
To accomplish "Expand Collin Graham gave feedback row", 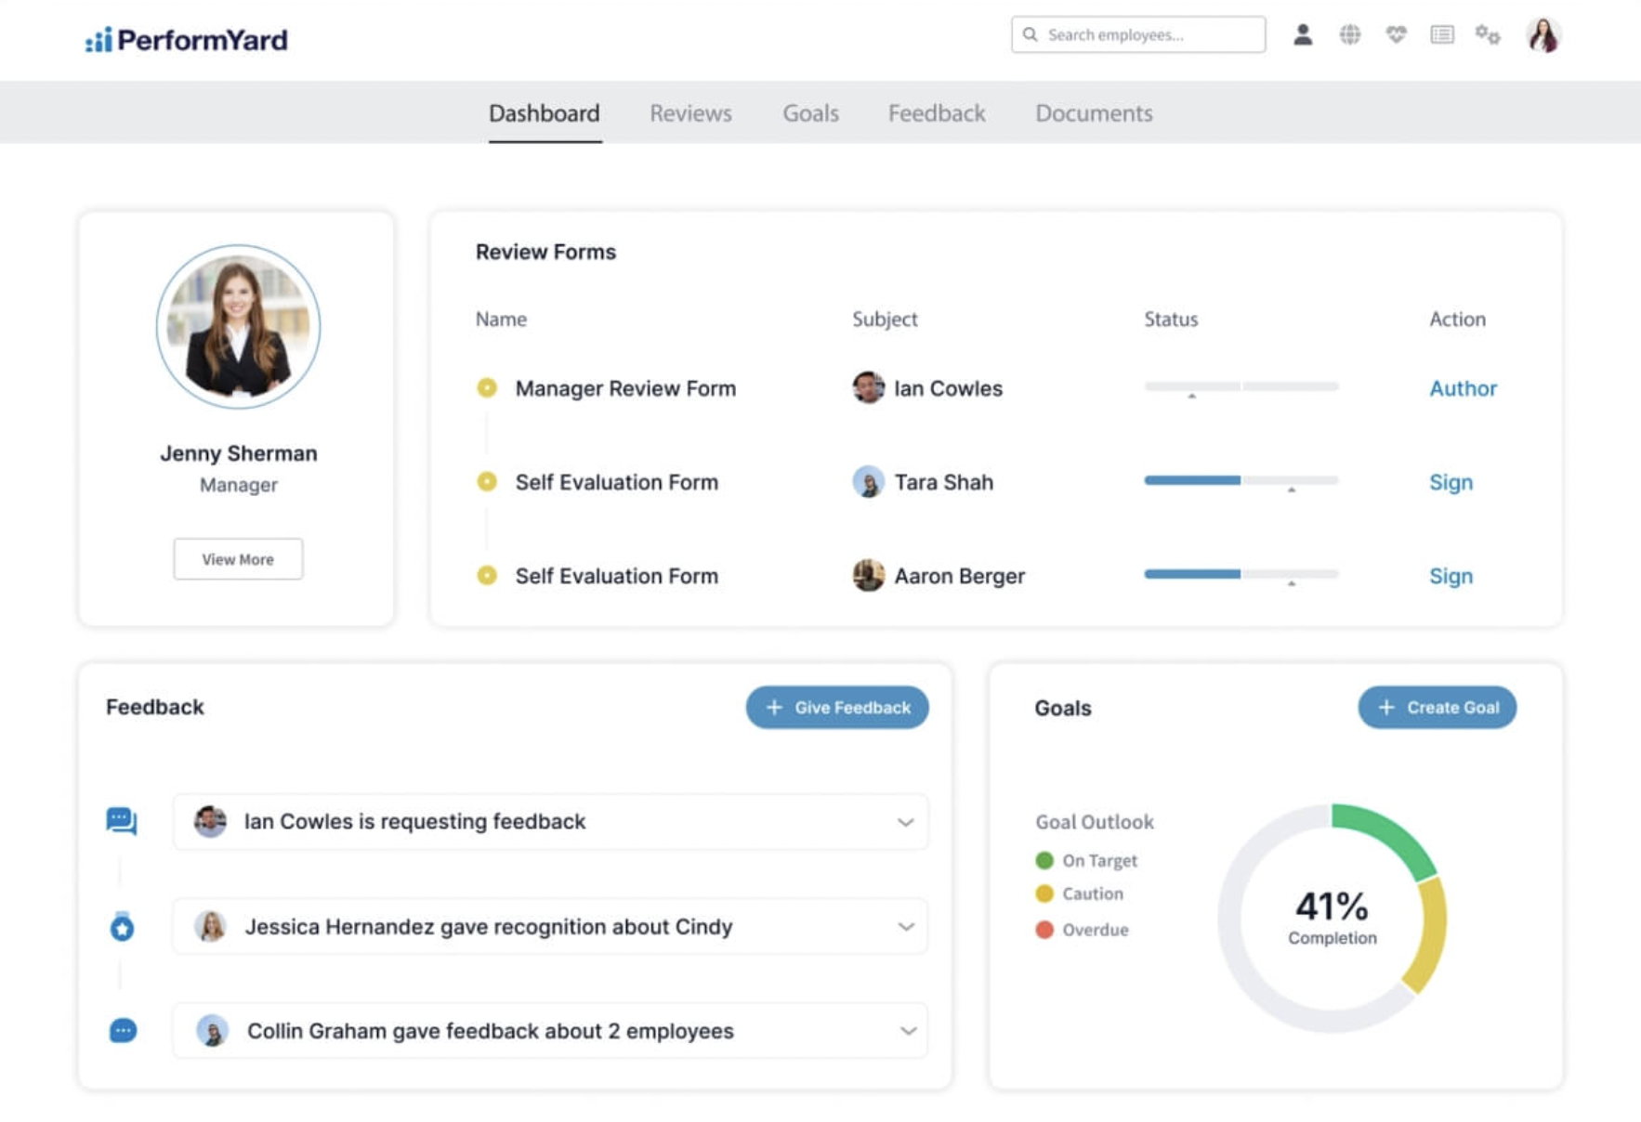I will pyautogui.click(x=908, y=1031).
